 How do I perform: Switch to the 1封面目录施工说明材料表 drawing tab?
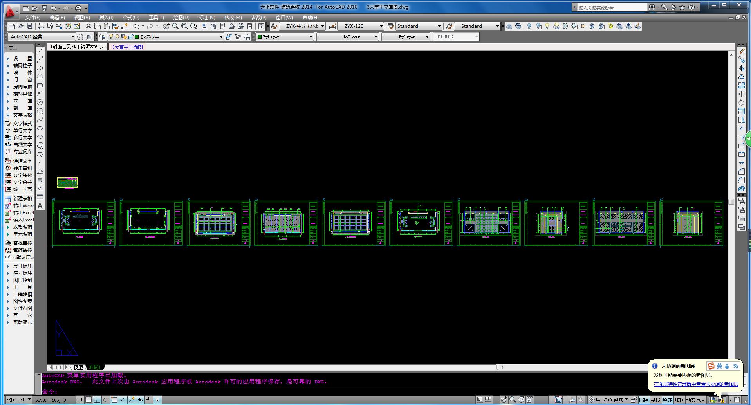click(x=77, y=47)
